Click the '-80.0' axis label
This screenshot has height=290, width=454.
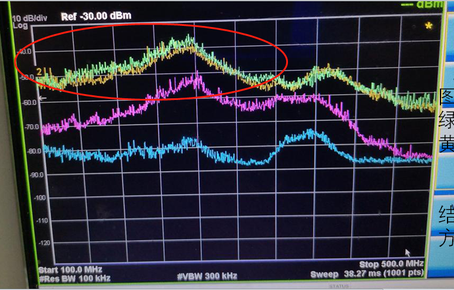(34, 151)
